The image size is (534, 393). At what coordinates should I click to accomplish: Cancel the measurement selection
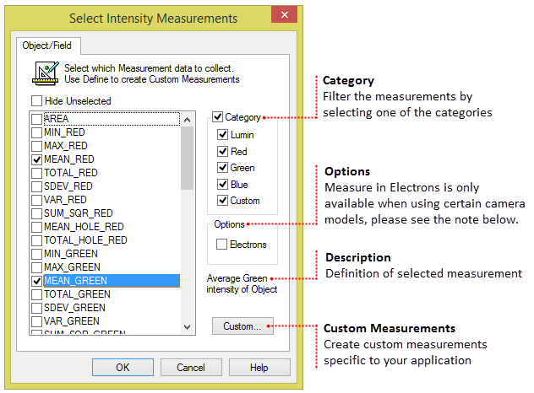(x=191, y=368)
